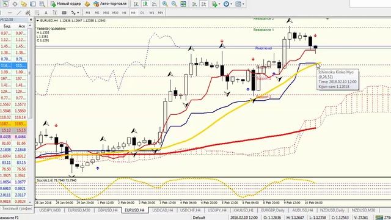Toggle chart Auto Scroll

pos(195,4)
